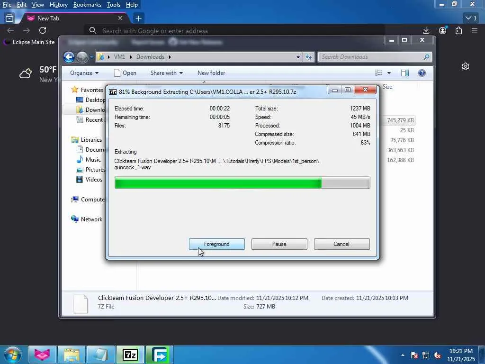The width and height of the screenshot is (485, 364).
Task: Open the Share with dropdown
Action: pyautogui.click(x=166, y=73)
